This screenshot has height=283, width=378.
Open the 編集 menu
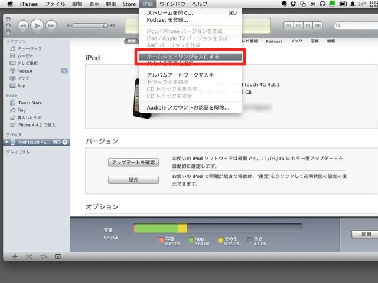[77, 4]
